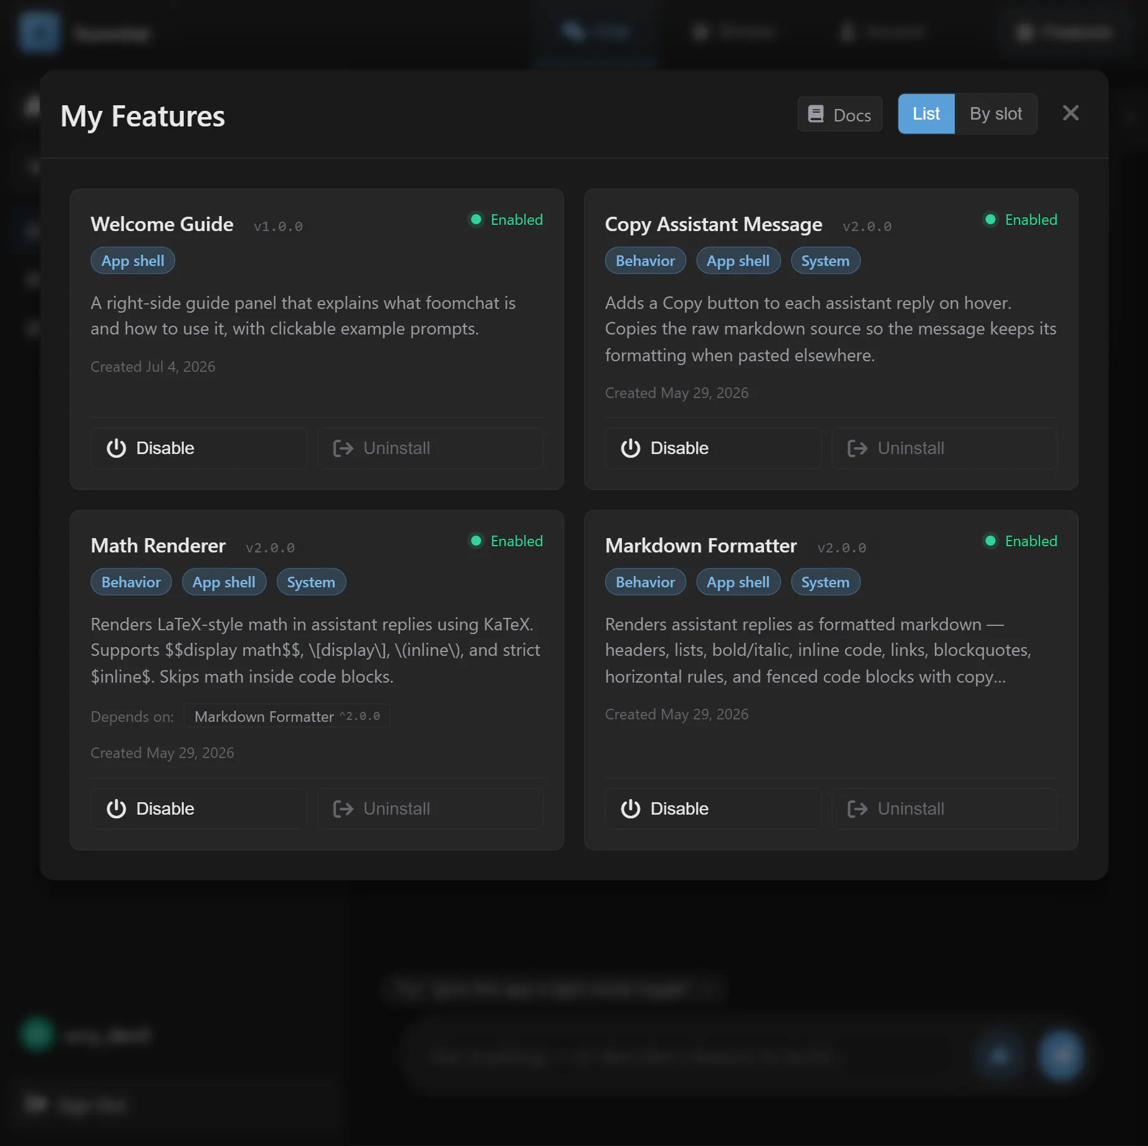
Task: Click System tag on Markdown Formatter card
Action: pyautogui.click(x=825, y=582)
